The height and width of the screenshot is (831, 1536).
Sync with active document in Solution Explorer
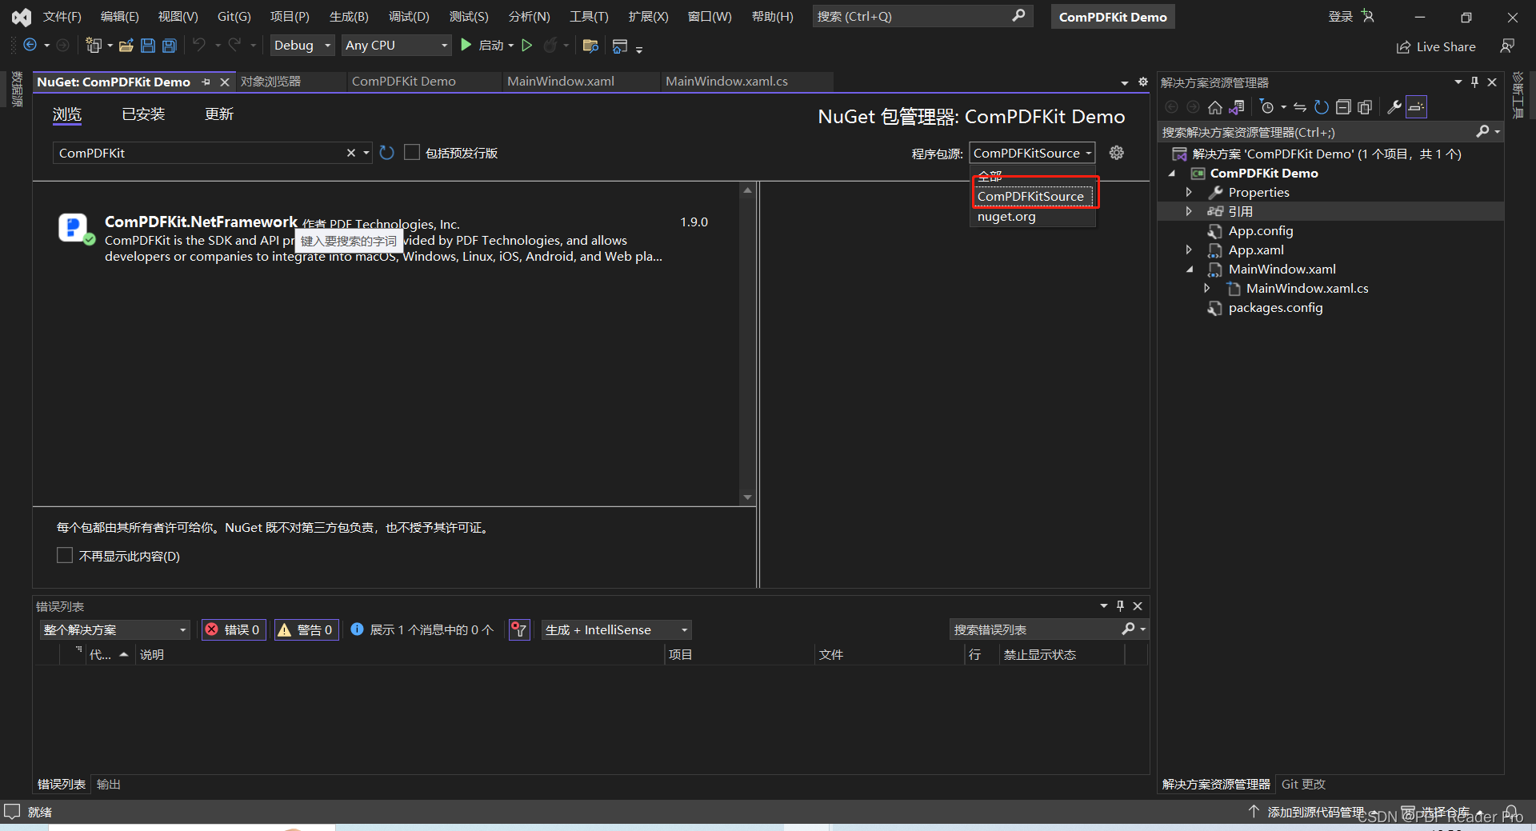[x=1300, y=107]
